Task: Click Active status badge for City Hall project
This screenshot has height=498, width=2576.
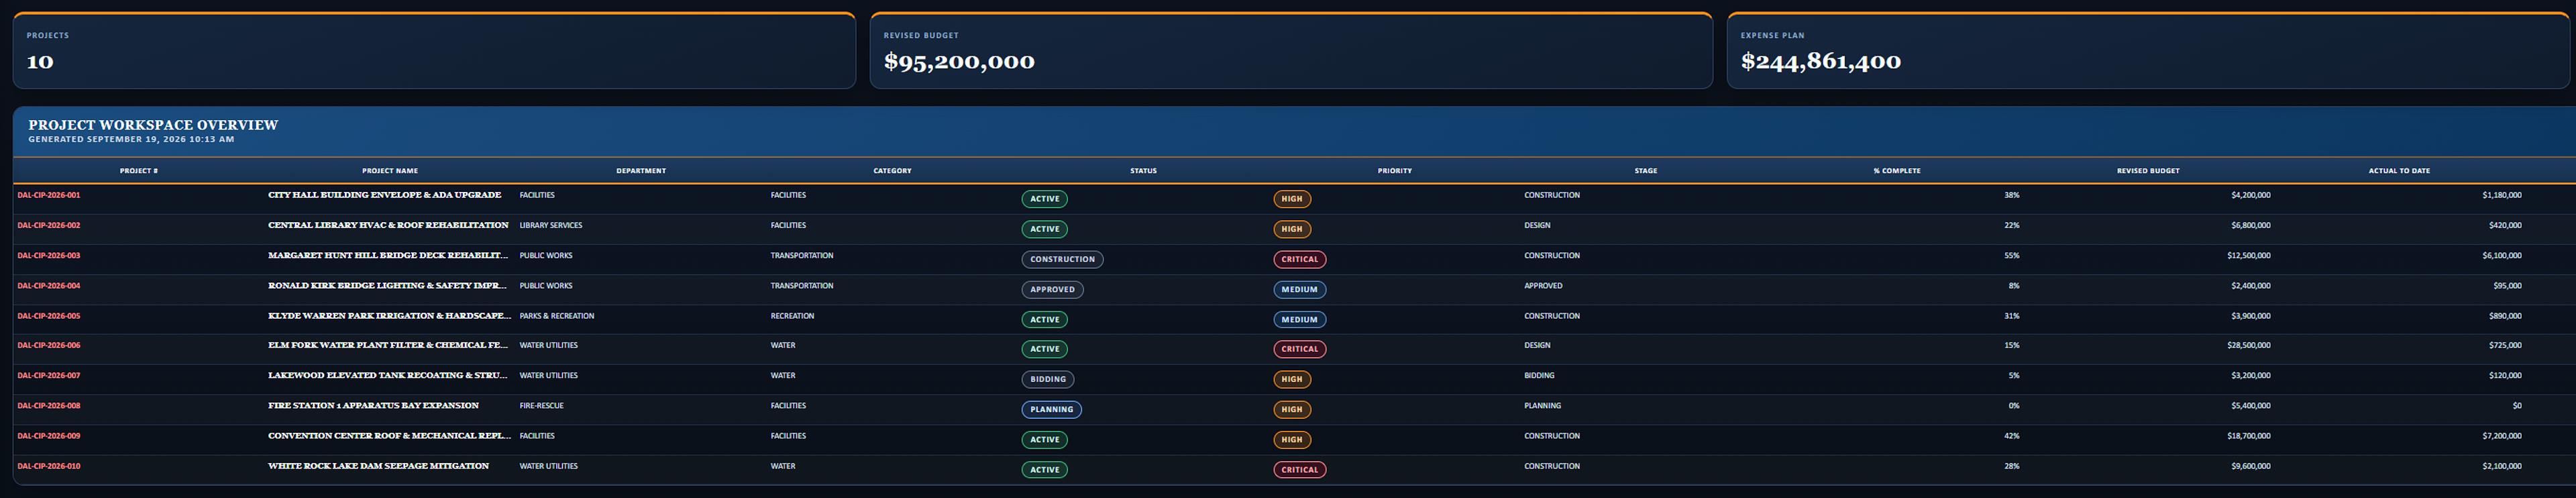Action: coord(1044,199)
